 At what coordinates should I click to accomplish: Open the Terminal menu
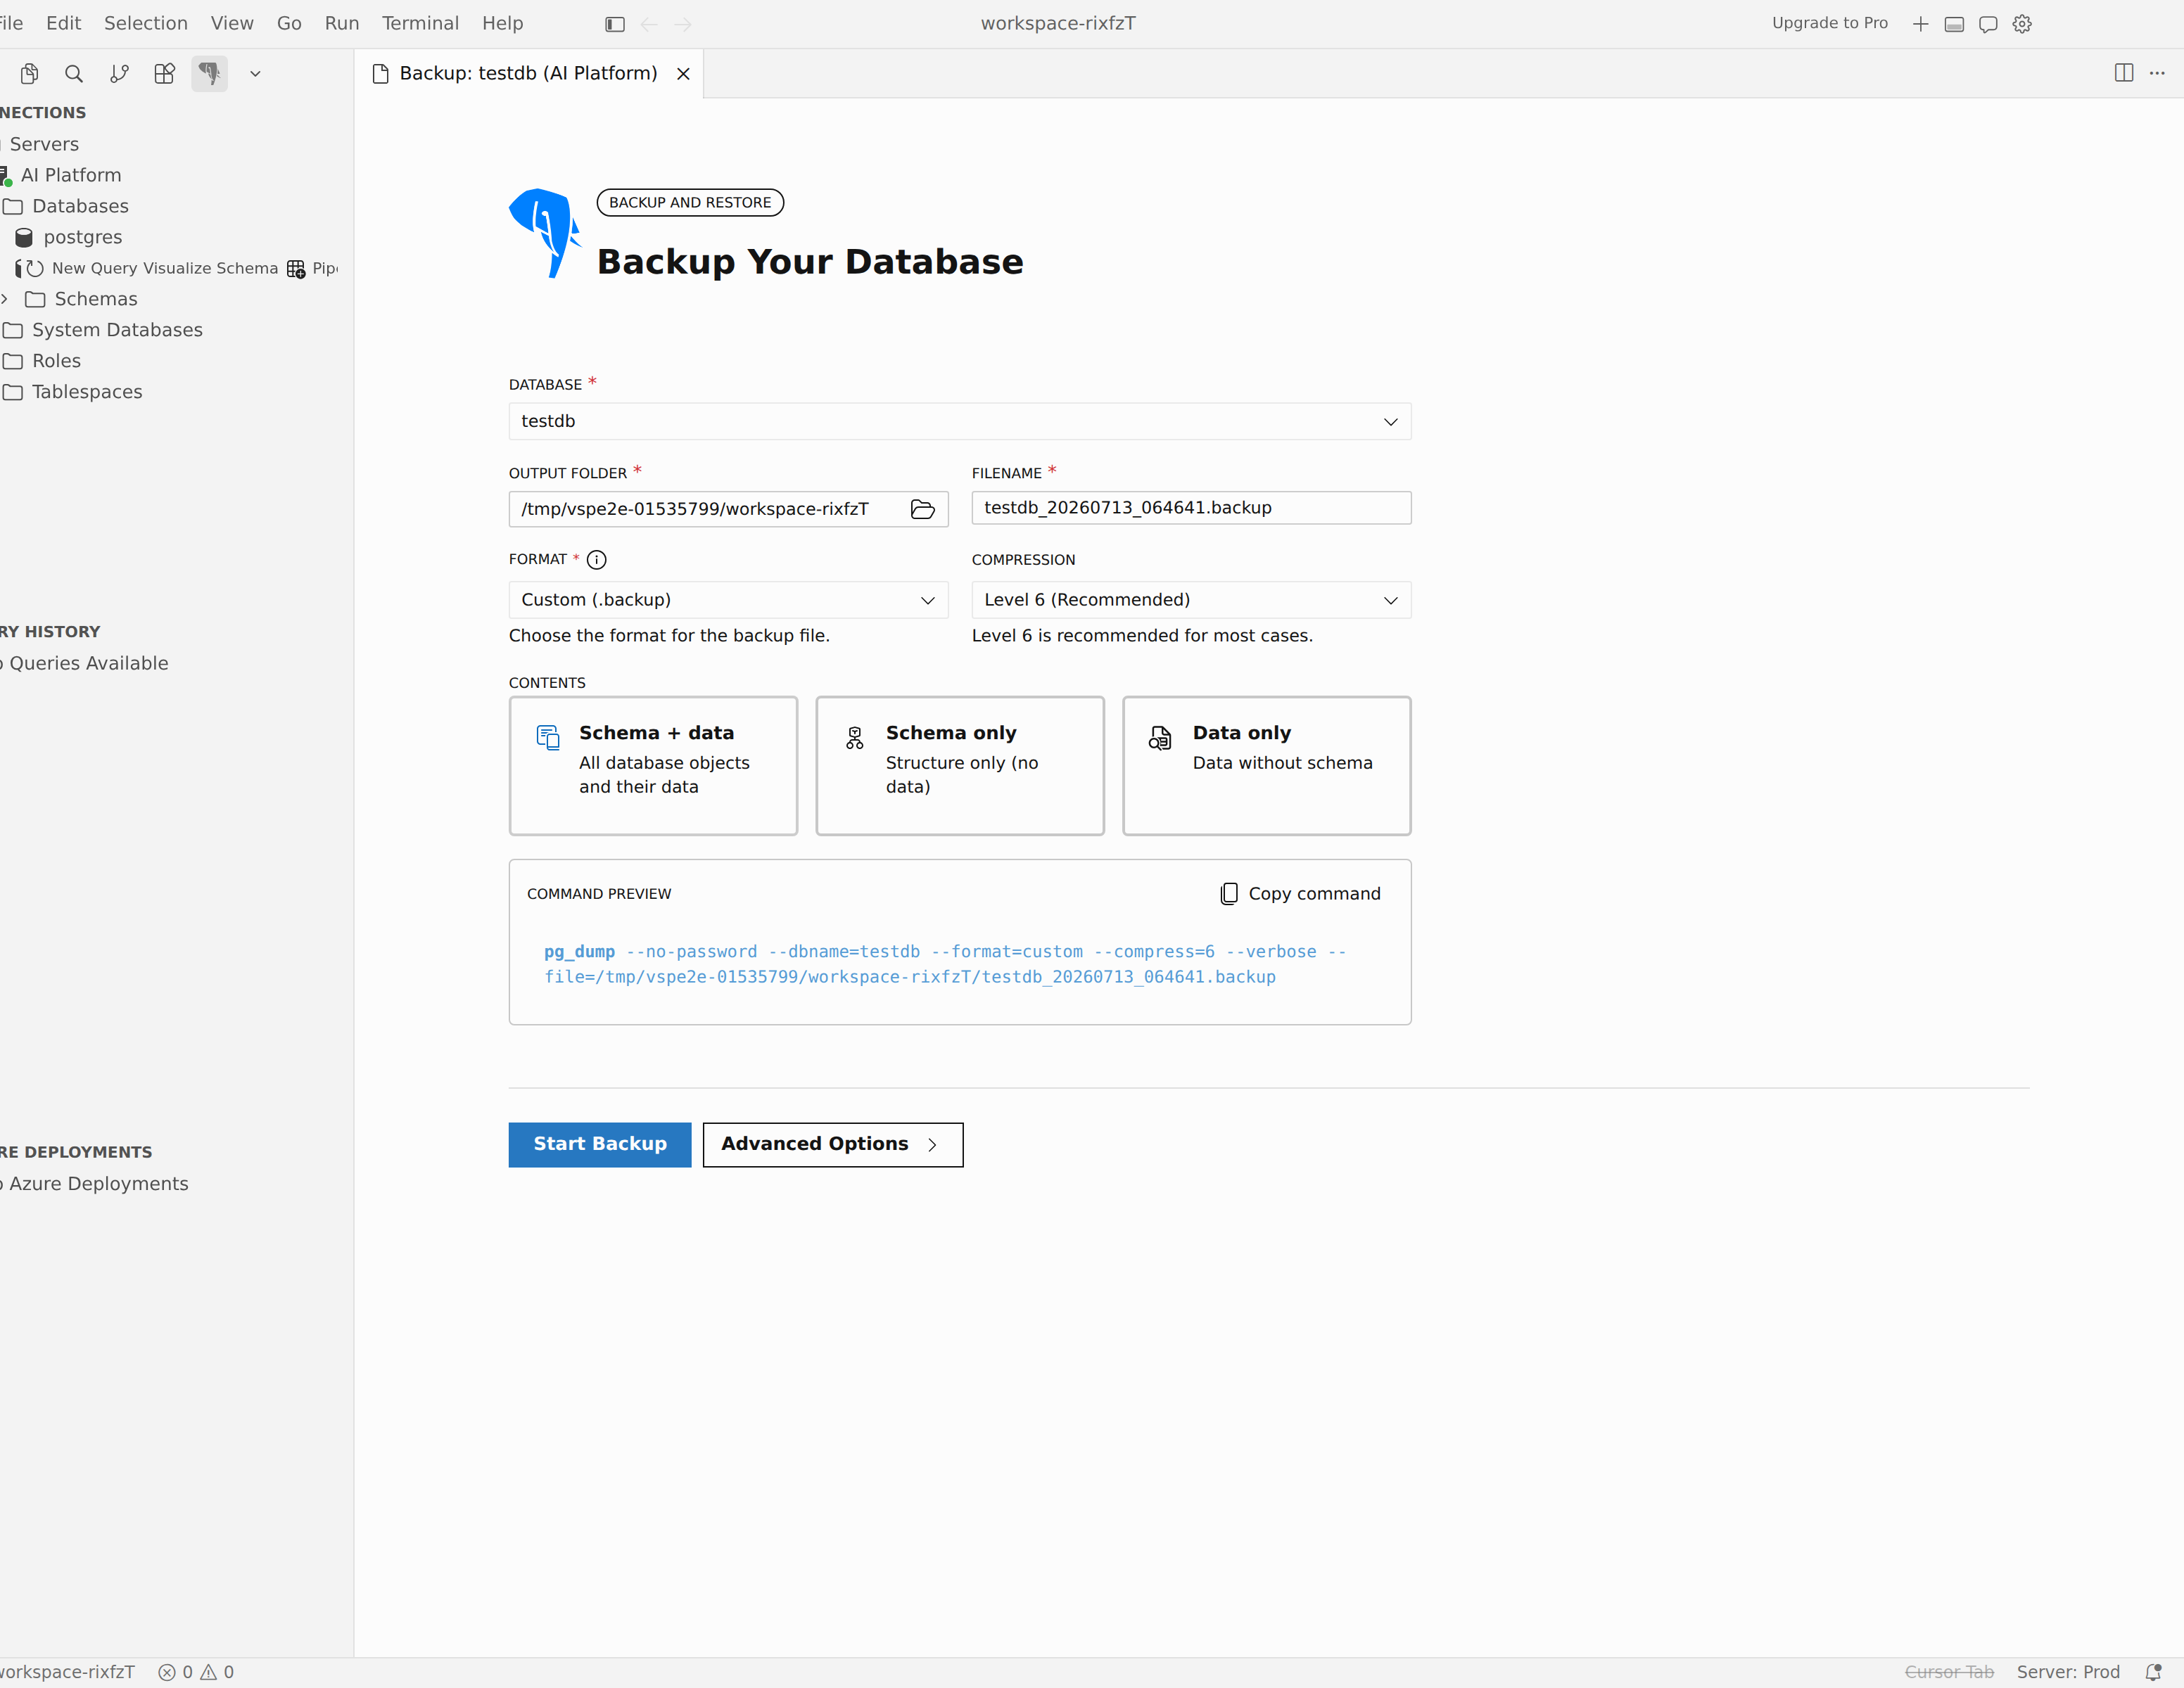pos(420,23)
